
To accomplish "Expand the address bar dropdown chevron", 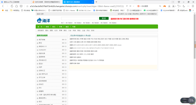I will [133, 6].
